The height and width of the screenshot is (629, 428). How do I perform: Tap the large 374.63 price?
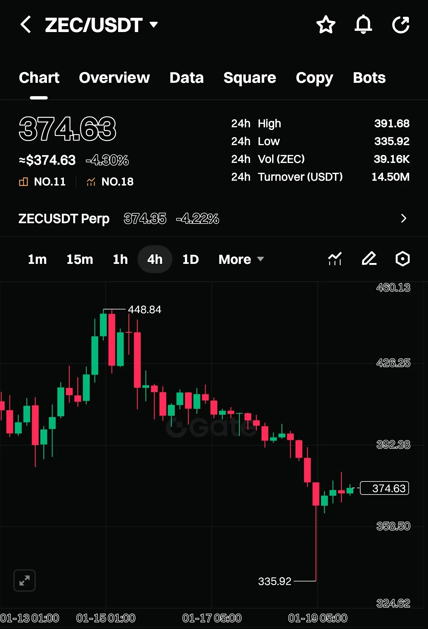click(x=67, y=129)
